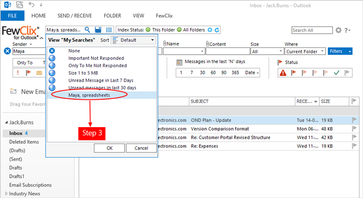Screen dimensions: 363x198
Task: Click the Search All input field
Action: 312,30
